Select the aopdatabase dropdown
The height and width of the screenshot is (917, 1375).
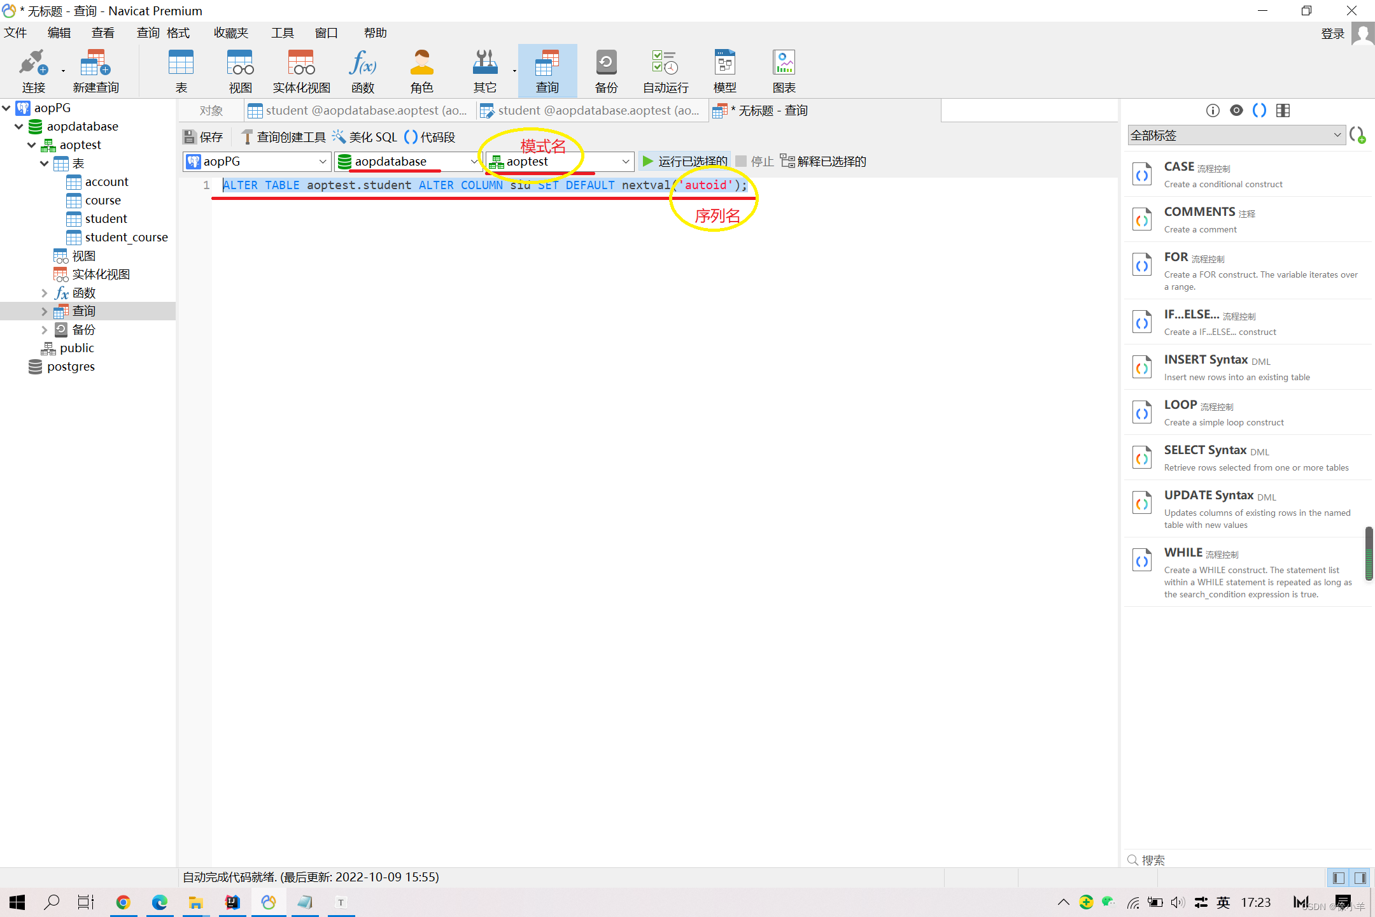(x=408, y=160)
